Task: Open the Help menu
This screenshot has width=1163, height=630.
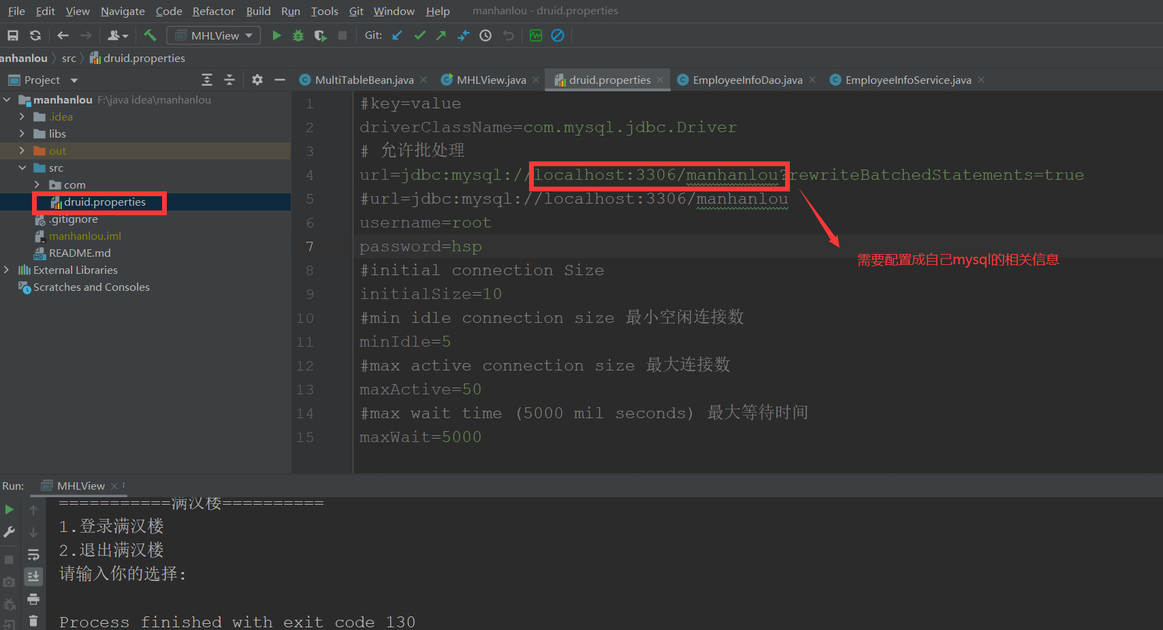Action: coord(438,11)
